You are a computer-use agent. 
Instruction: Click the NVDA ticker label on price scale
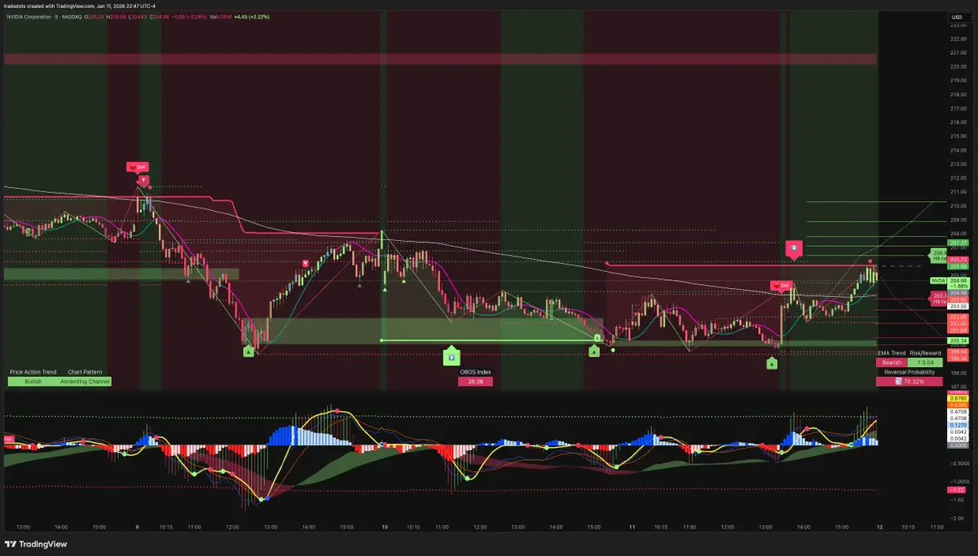click(x=938, y=281)
